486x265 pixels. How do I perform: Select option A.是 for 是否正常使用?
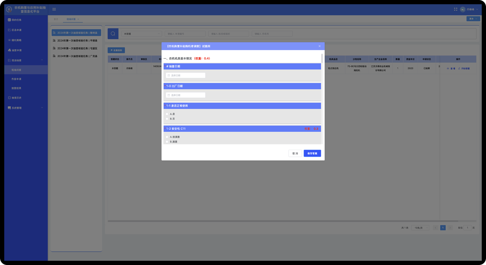pos(167,114)
